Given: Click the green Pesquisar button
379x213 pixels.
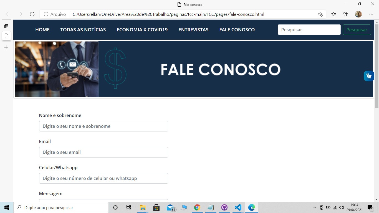Looking at the screenshot, I should tap(357, 30).
